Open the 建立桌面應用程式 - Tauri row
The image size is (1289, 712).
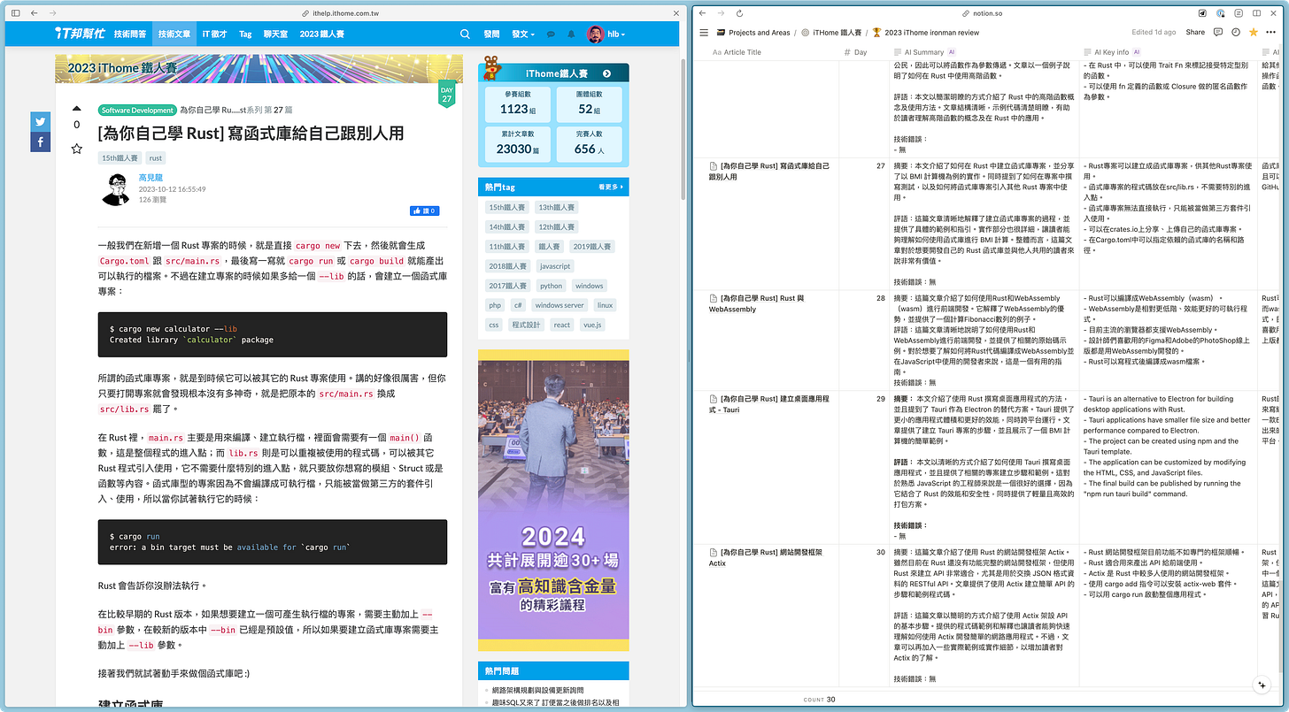click(x=769, y=404)
